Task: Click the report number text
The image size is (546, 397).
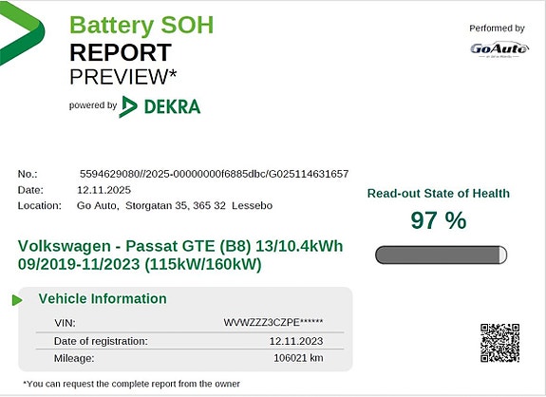Action: coord(215,174)
